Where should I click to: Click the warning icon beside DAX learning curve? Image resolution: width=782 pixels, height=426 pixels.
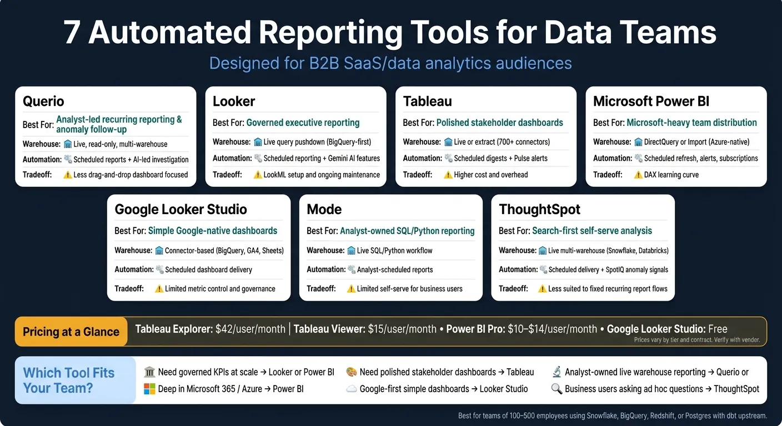coord(638,175)
